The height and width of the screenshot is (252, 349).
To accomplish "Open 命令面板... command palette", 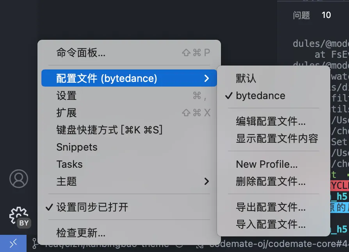I will tap(81, 53).
